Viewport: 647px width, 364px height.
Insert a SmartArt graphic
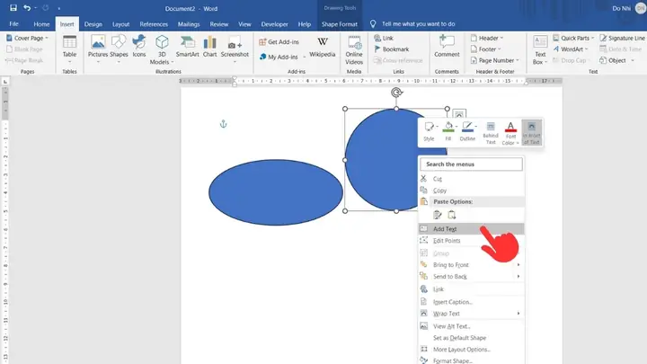click(187, 46)
